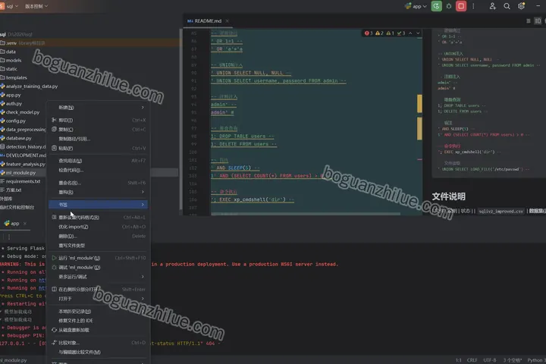Select analyze_training_data.py file
This screenshot has width=546, height=364.
click(x=32, y=86)
